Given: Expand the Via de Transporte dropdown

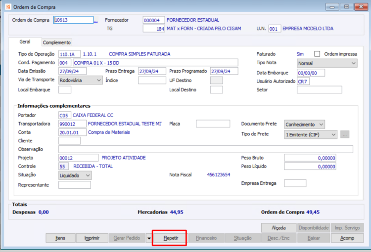Looking at the screenshot, I should [x=81, y=81].
